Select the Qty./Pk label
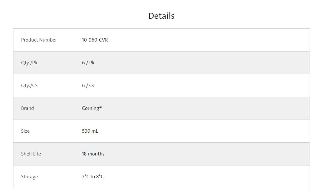314x192 pixels. pyautogui.click(x=29, y=63)
